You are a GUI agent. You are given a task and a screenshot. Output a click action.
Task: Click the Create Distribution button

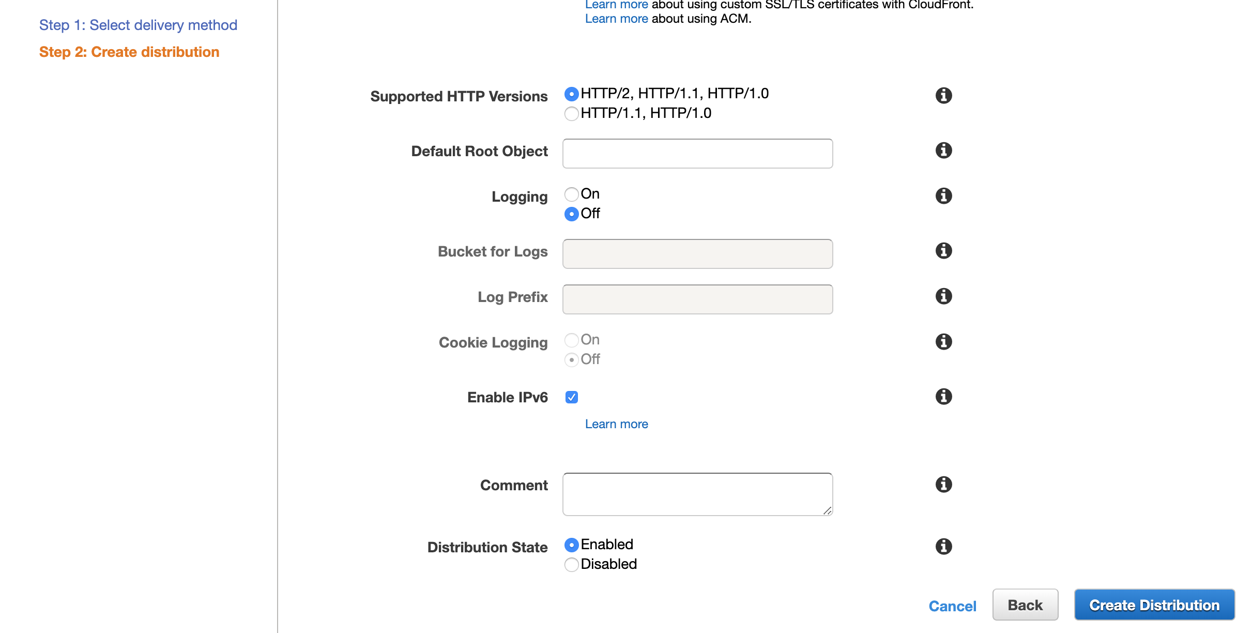click(x=1154, y=605)
